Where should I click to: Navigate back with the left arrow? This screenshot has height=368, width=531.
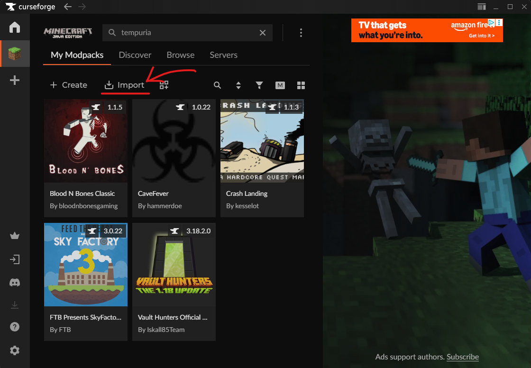pyautogui.click(x=68, y=7)
